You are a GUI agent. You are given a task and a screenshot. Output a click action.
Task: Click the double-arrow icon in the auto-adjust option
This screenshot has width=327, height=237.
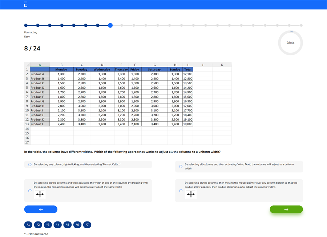pyautogui.click(x=191, y=194)
